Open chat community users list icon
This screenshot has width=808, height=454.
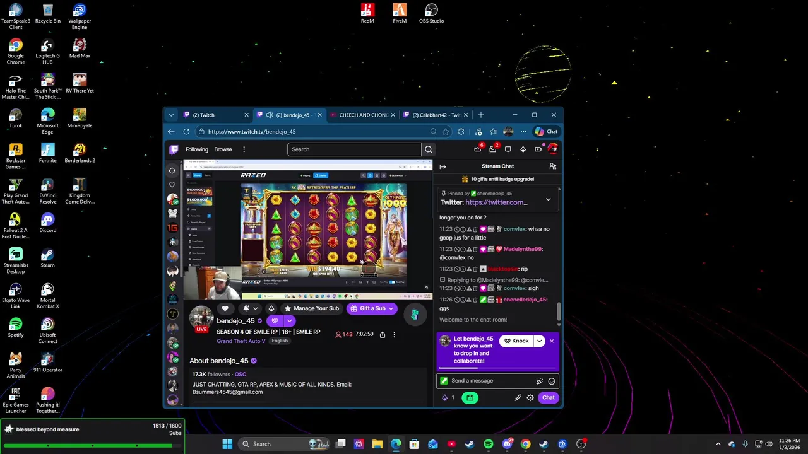point(552,166)
